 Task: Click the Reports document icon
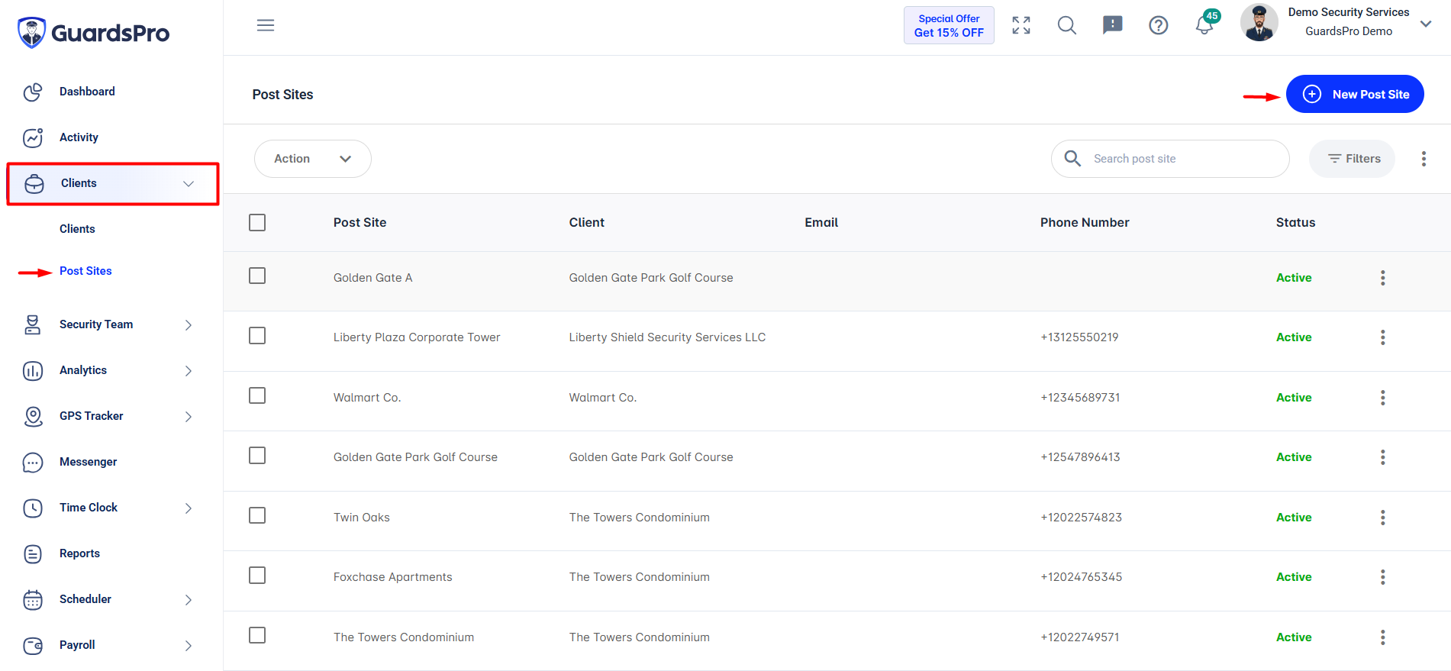[33, 553]
